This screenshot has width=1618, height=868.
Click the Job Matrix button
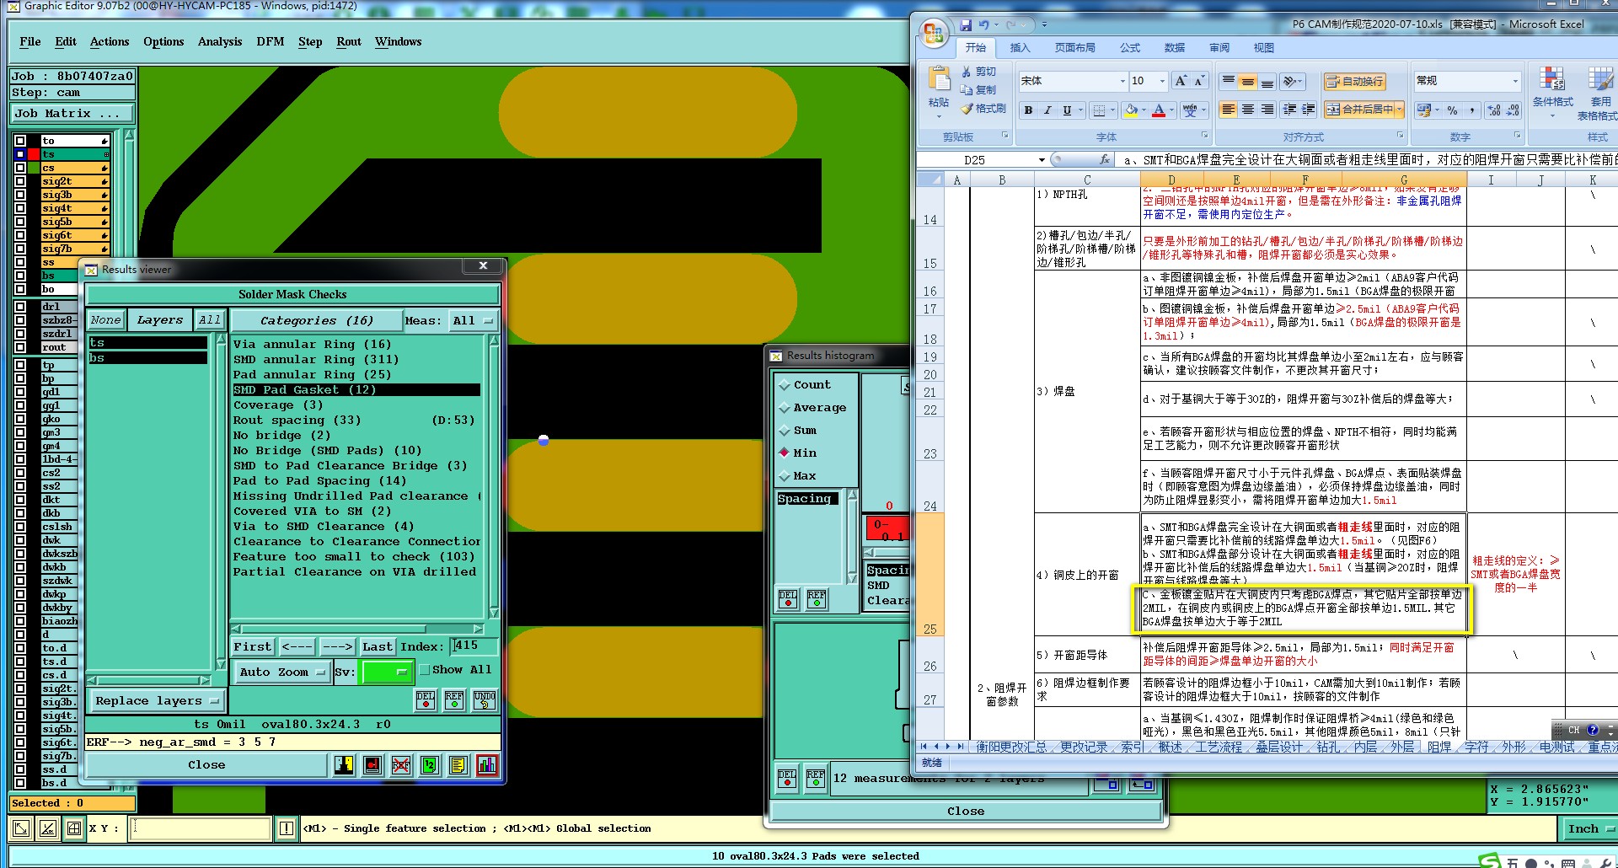pyautogui.click(x=72, y=114)
